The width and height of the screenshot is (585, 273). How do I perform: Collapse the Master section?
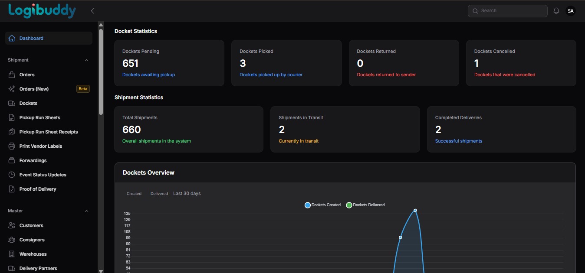[x=86, y=211]
